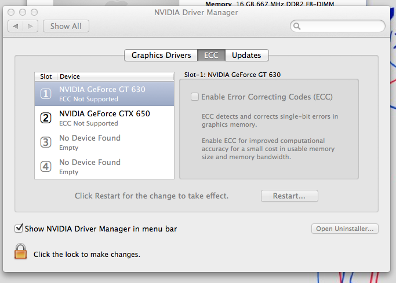Click the slot 4 number icon
The height and width of the screenshot is (283, 396).
pyautogui.click(x=46, y=167)
